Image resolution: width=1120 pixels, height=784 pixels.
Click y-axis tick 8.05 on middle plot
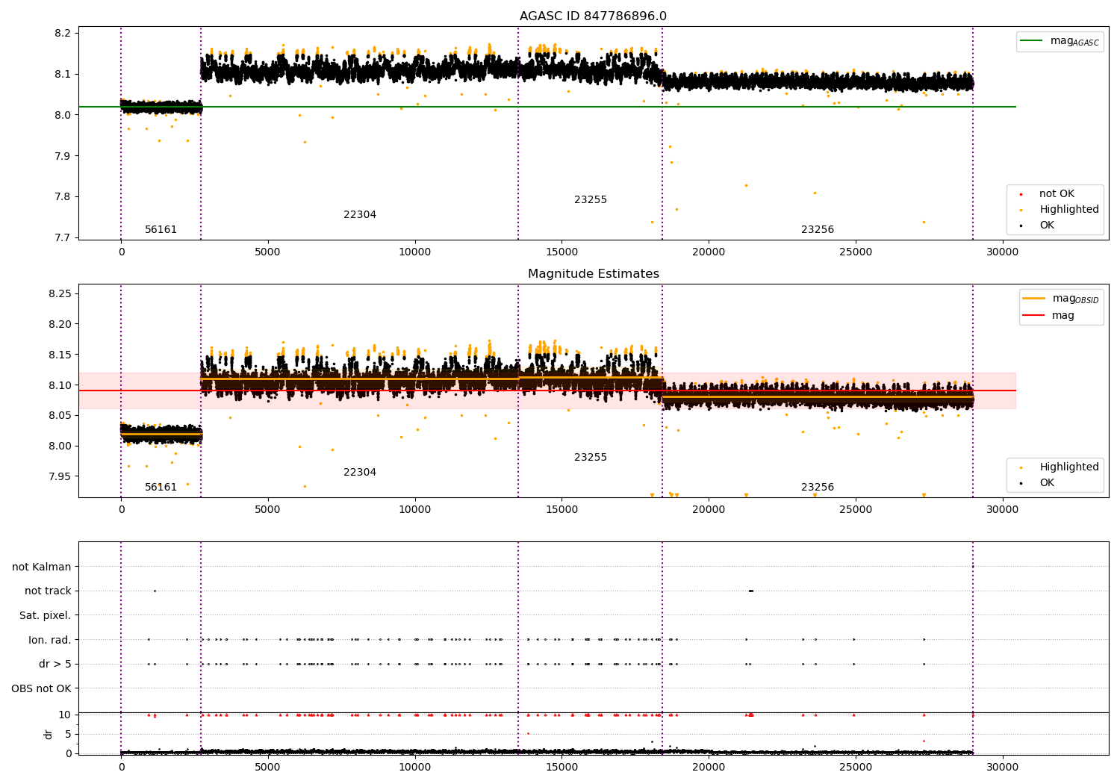pos(59,416)
